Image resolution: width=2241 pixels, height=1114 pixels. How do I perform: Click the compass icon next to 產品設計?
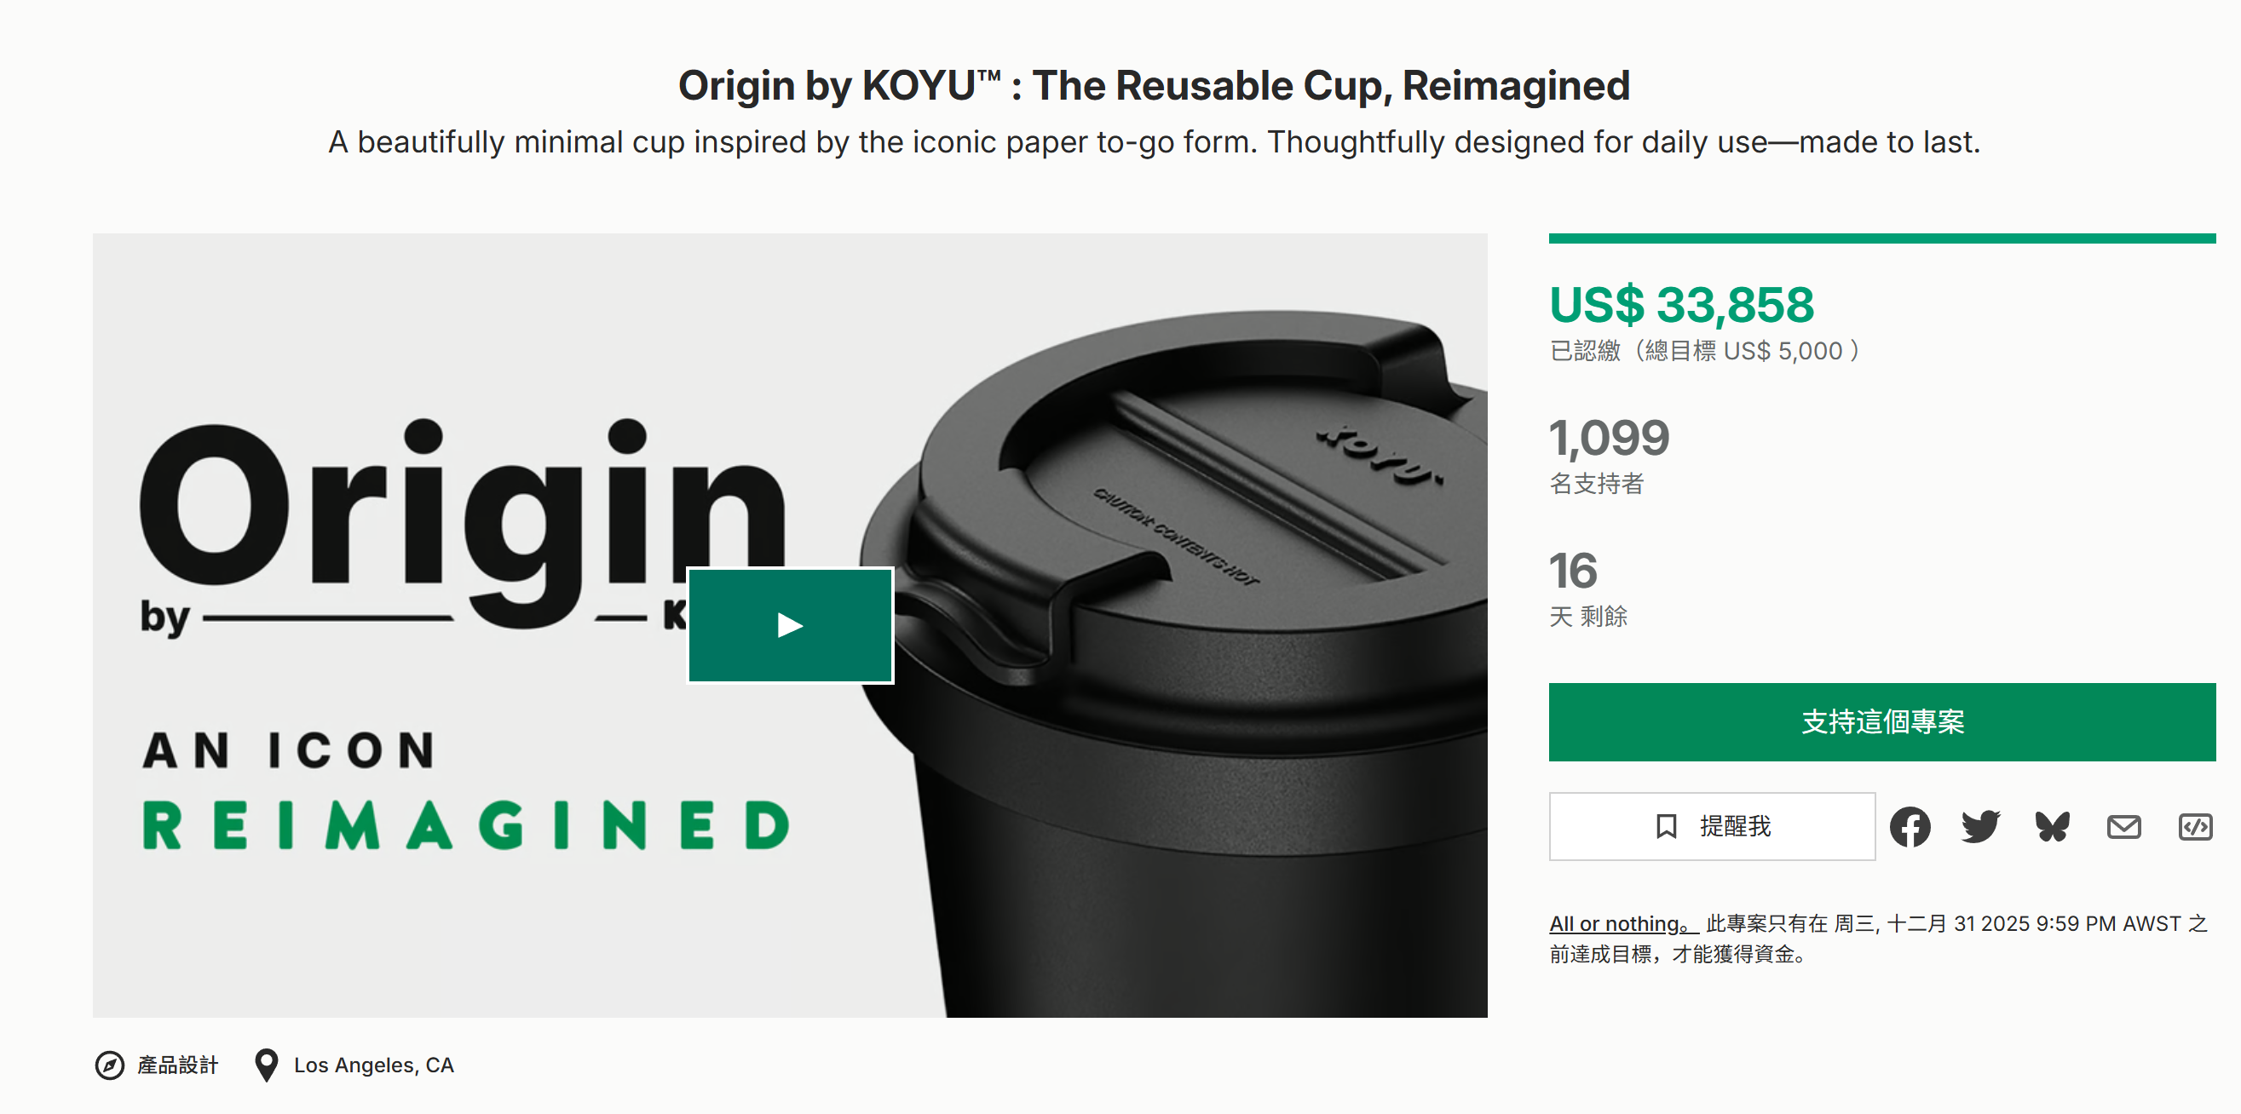coord(110,1065)
